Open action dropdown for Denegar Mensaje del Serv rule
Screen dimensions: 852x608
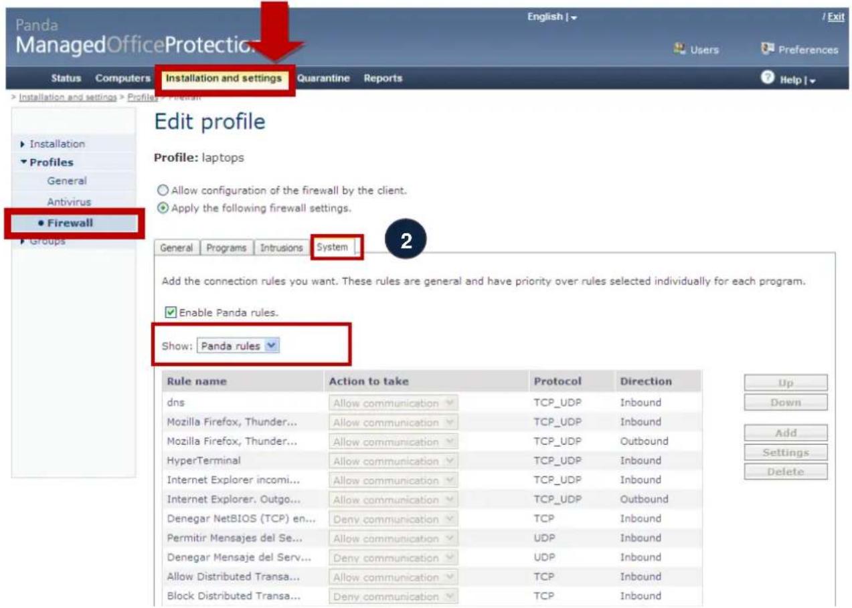click(x=393, y=558)
